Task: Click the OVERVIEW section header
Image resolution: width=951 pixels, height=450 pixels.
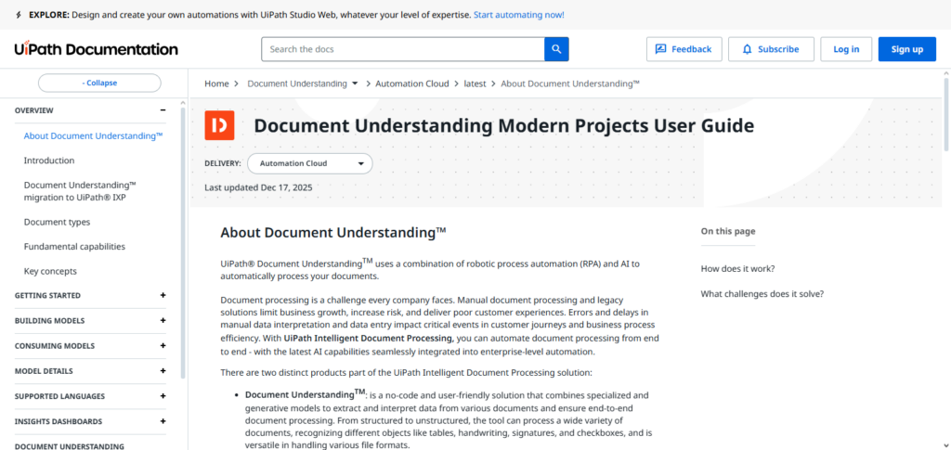Action: [34, 110]
